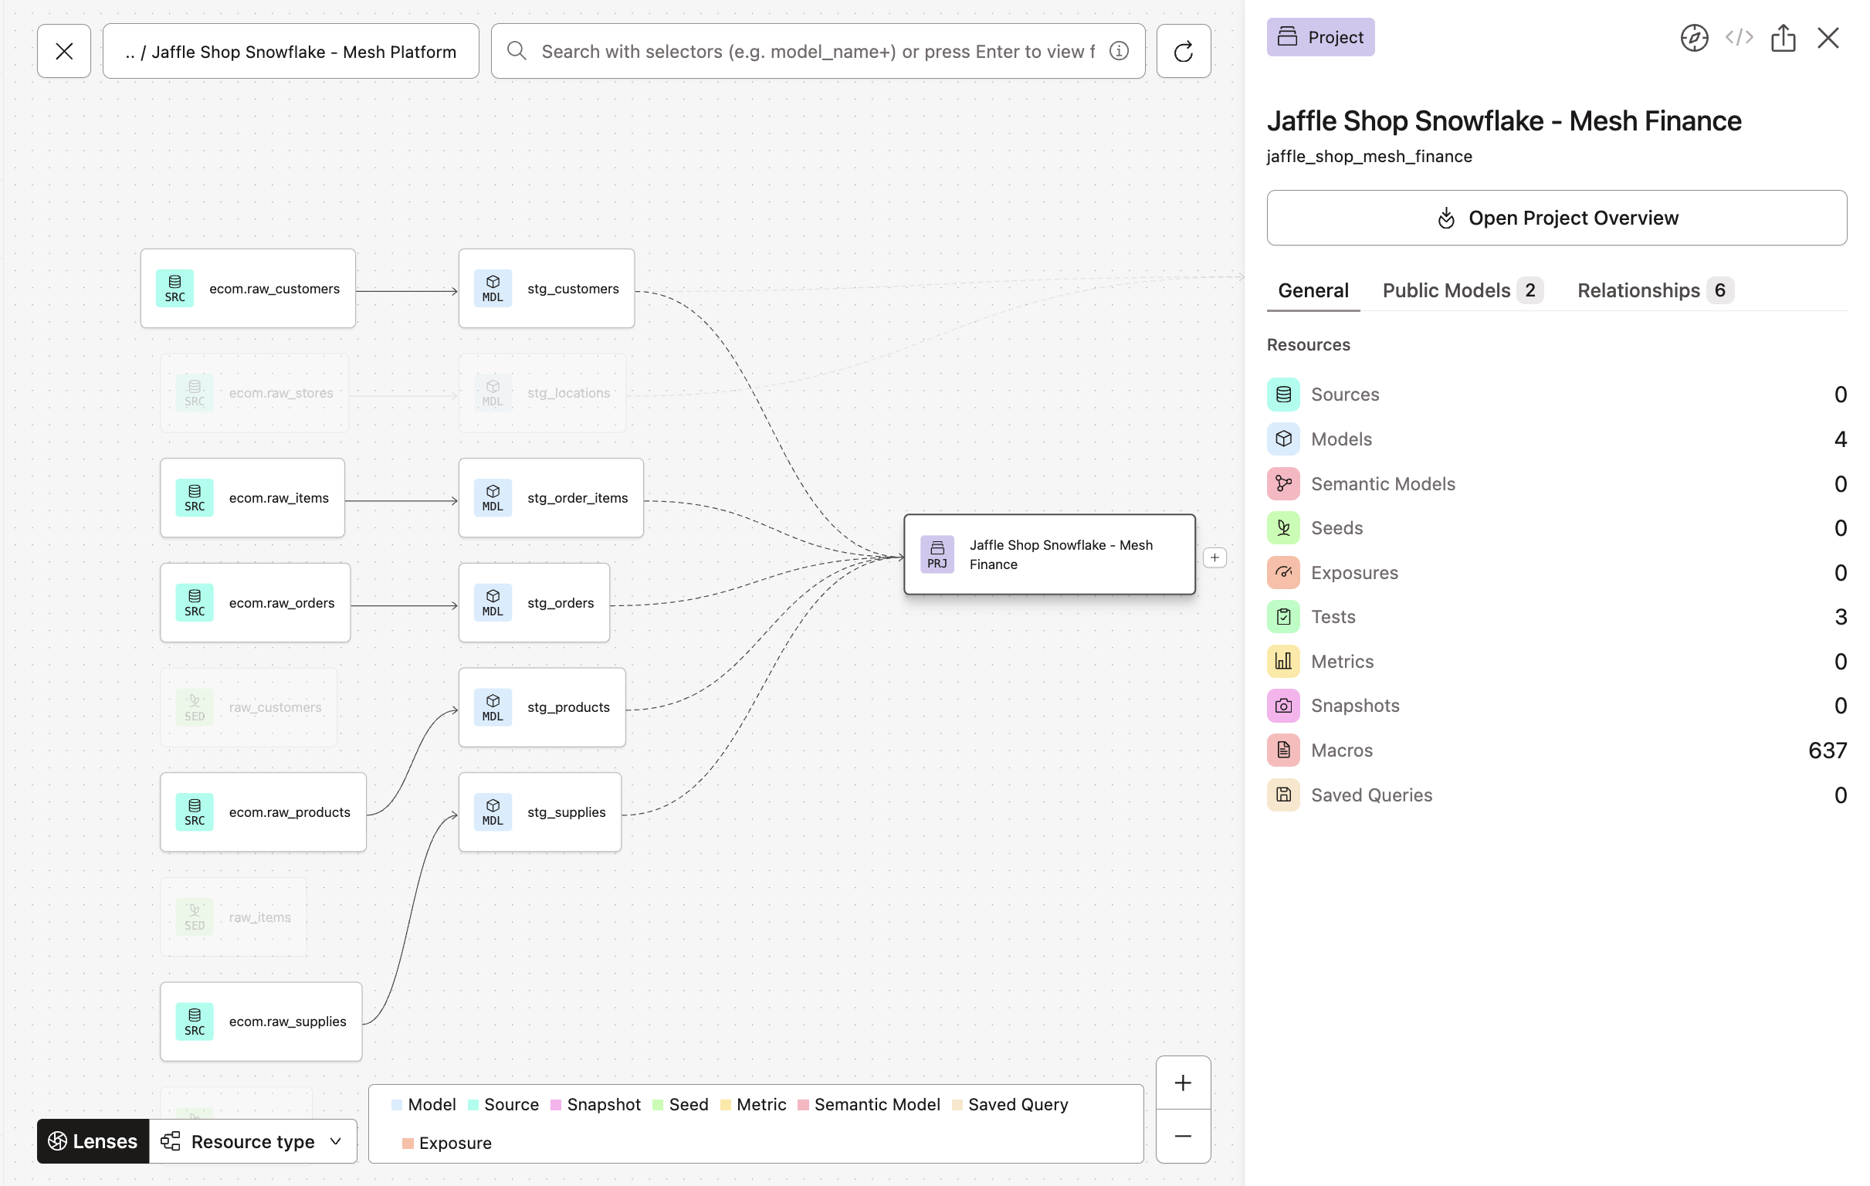
Task: Click the Snapshots resource icon
Action: [x=1283, y=706]
